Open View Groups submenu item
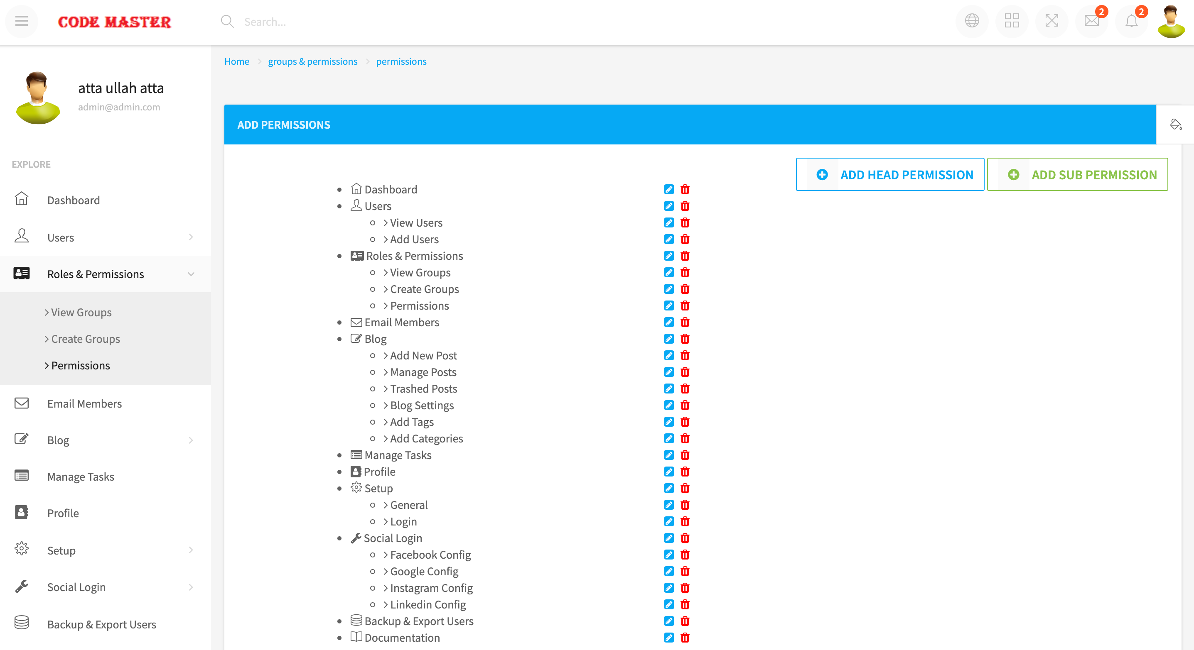 coord(81,313)
